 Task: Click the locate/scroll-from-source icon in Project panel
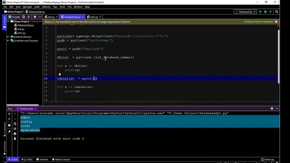[x=24, y=17]
